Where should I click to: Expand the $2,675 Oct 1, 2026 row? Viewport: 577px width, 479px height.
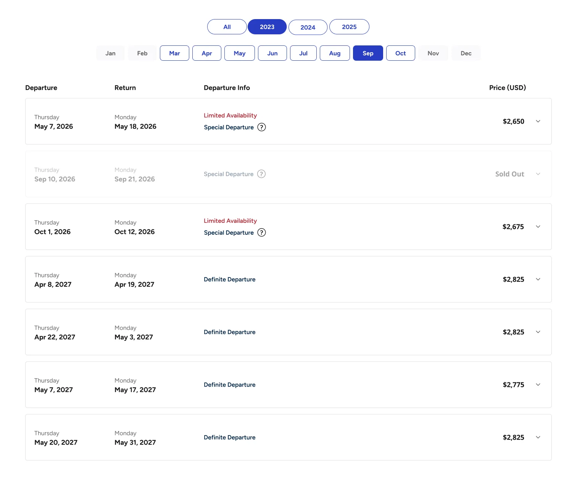pyautogui.click(x=538, y=227)
